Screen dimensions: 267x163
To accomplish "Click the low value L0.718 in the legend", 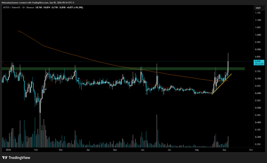I will [54, 7].
